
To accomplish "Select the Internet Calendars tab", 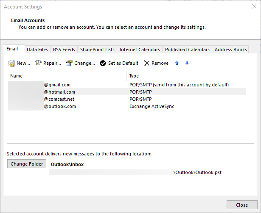I will (x=140, y=50).
